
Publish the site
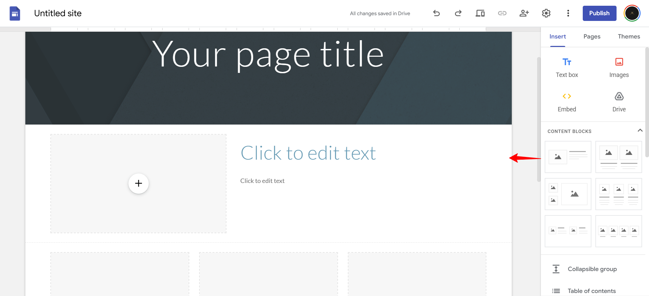[x=599, y=13]
